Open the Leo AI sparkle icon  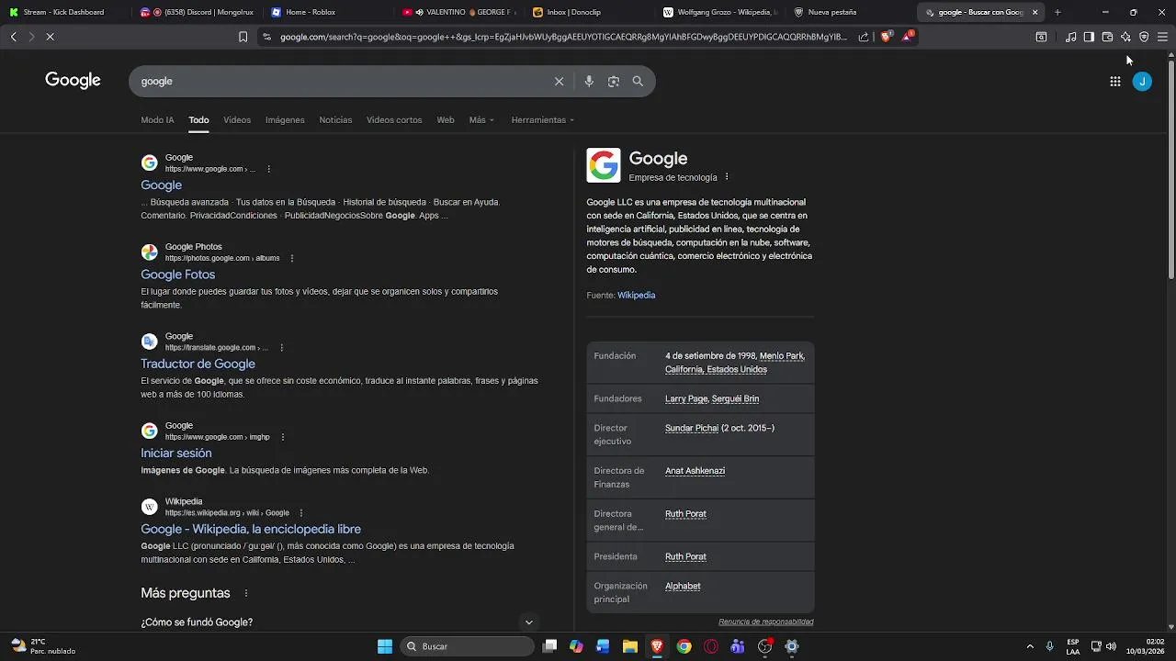(x=1125, y=37)
